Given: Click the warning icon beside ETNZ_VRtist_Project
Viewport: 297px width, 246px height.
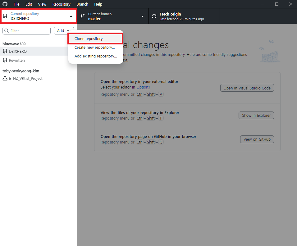Looking at the screenshot, I should pos(5,78).
